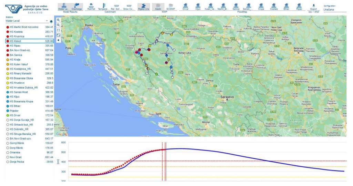The height and width of the screenshot is (186, 353).
Task: Toggle the Water Level model results button
Action: pyautogui.click(x=64, y=7)
